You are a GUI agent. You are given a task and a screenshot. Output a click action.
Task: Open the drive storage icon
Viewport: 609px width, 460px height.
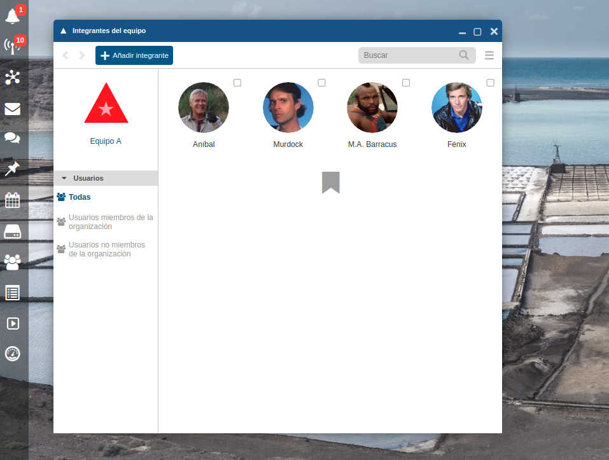pos(13,232)
